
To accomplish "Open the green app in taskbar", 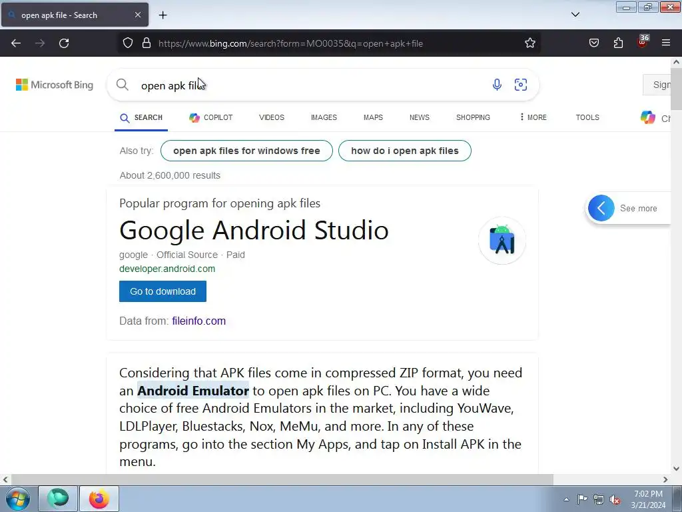I will (58, 499).
